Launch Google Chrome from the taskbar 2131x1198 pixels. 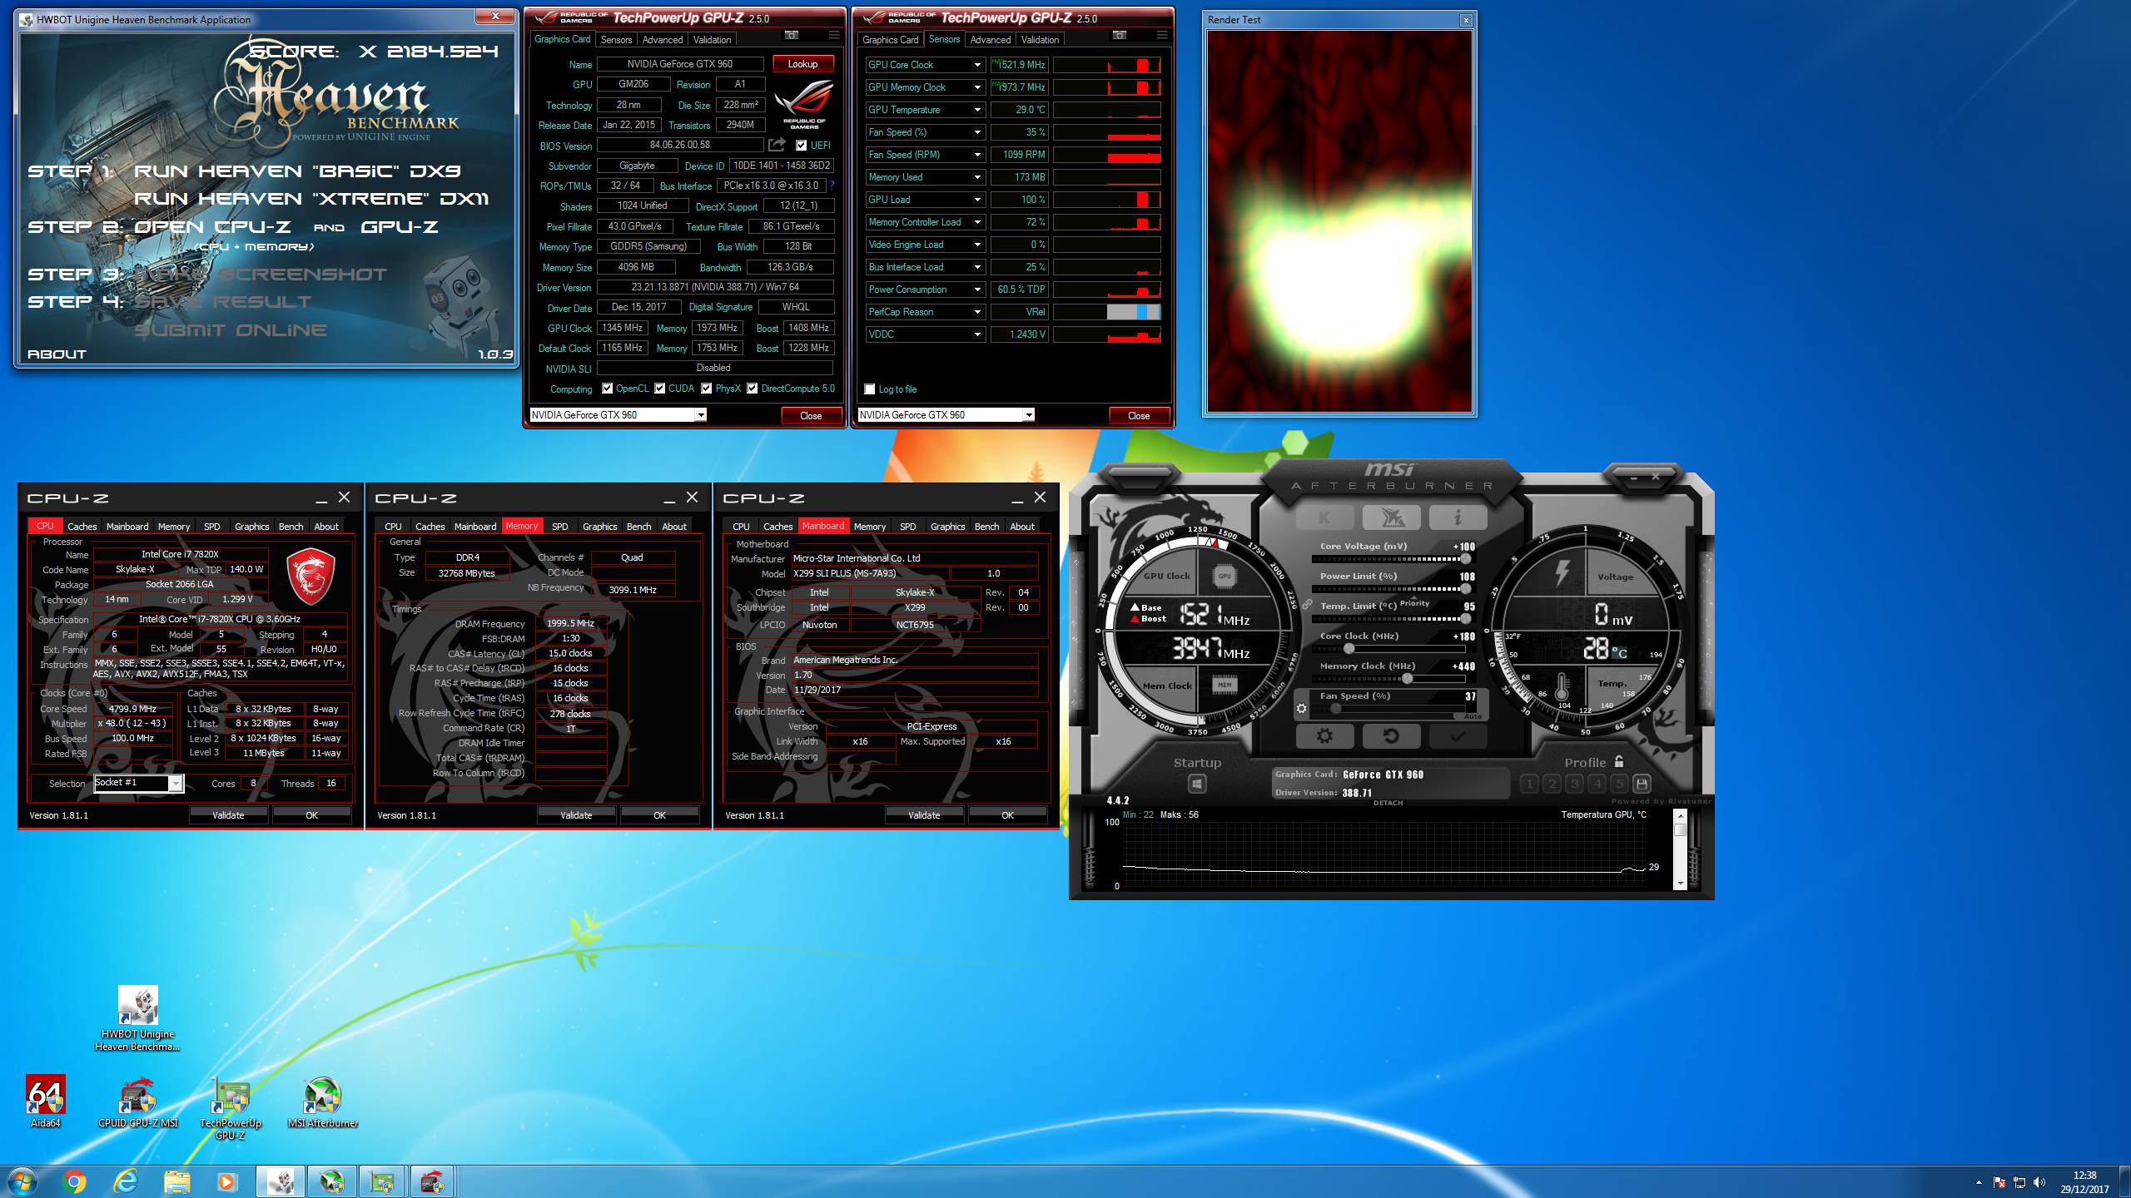tap(74, 1181)
